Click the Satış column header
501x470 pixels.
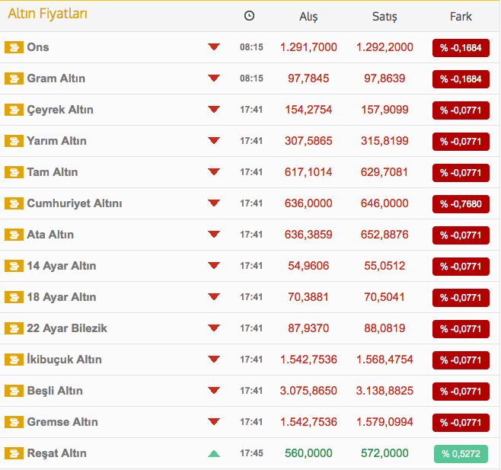click(385, 17)
